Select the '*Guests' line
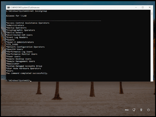 click(x=10, y=40)
